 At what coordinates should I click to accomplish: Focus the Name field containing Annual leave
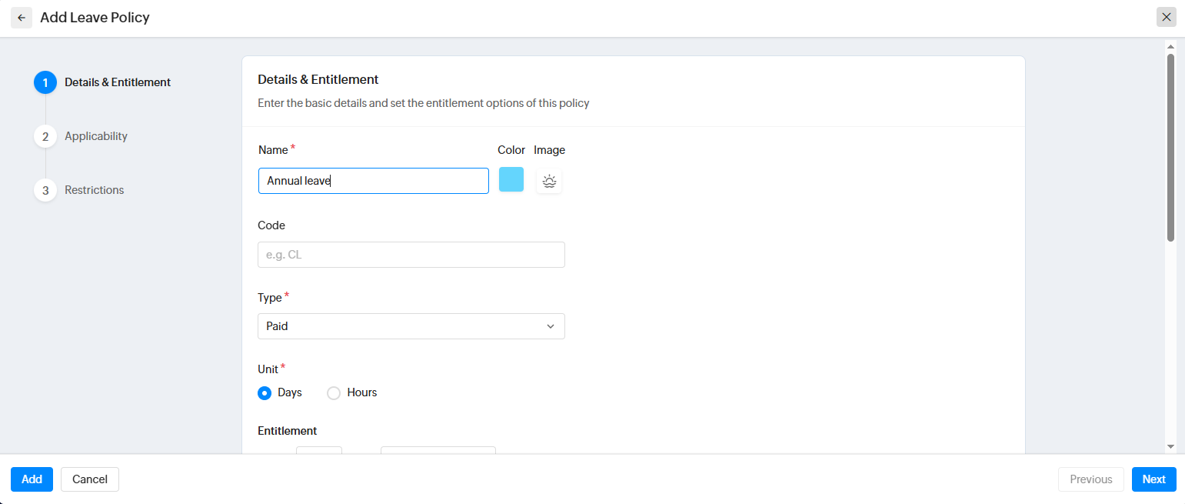(373, 181)
